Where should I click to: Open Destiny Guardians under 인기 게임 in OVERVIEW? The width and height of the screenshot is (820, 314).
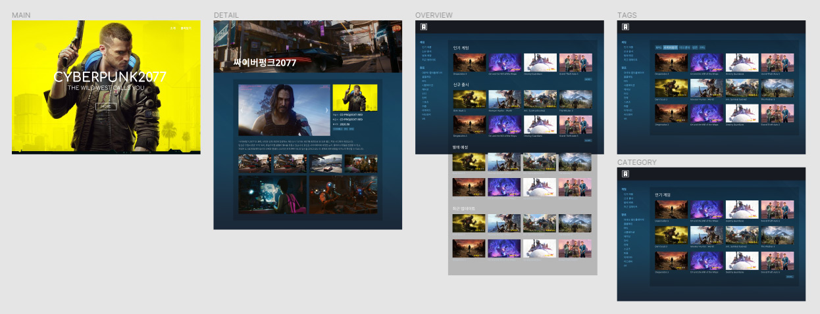click(540, 64)
